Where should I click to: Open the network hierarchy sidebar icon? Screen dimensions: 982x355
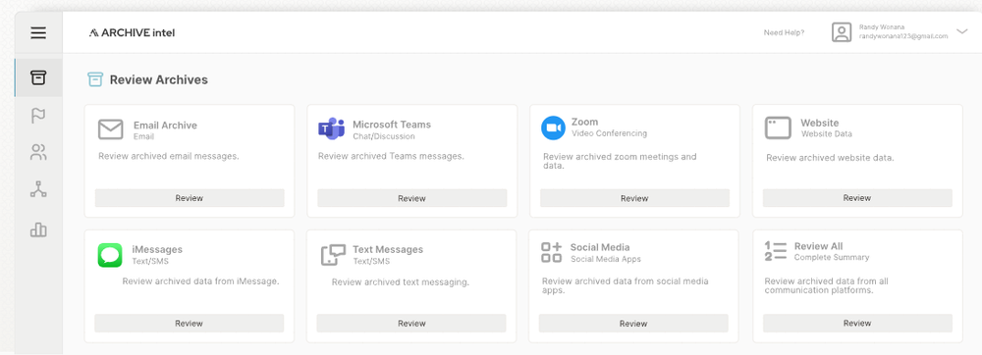(38, 189)
